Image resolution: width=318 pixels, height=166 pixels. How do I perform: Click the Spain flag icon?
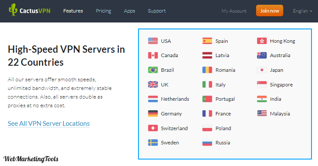[x=207, y=41]
